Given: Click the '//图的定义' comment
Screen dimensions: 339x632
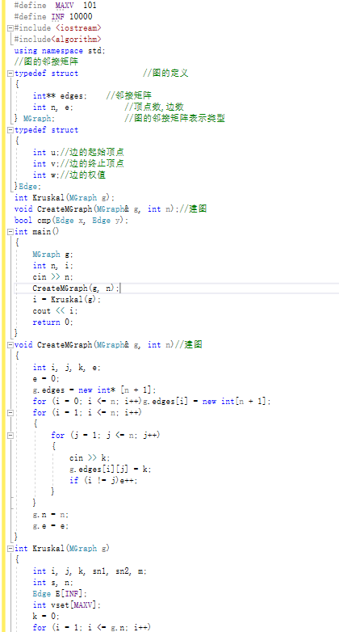Looking at the screenshot, I should pyautogui.click(x=165, y=74).
